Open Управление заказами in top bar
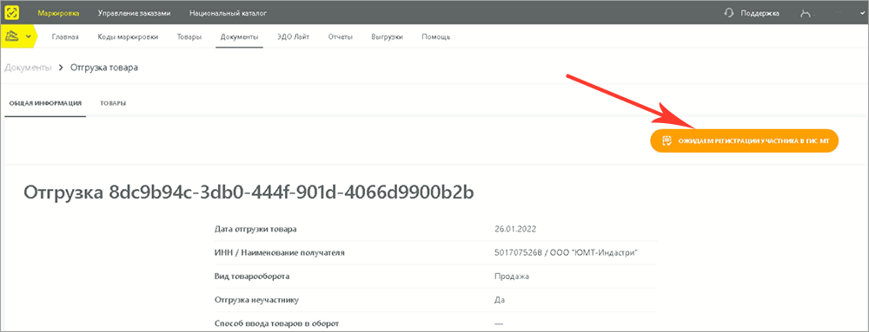This screenshot has width=869, height=332. [x=134, y=13]
